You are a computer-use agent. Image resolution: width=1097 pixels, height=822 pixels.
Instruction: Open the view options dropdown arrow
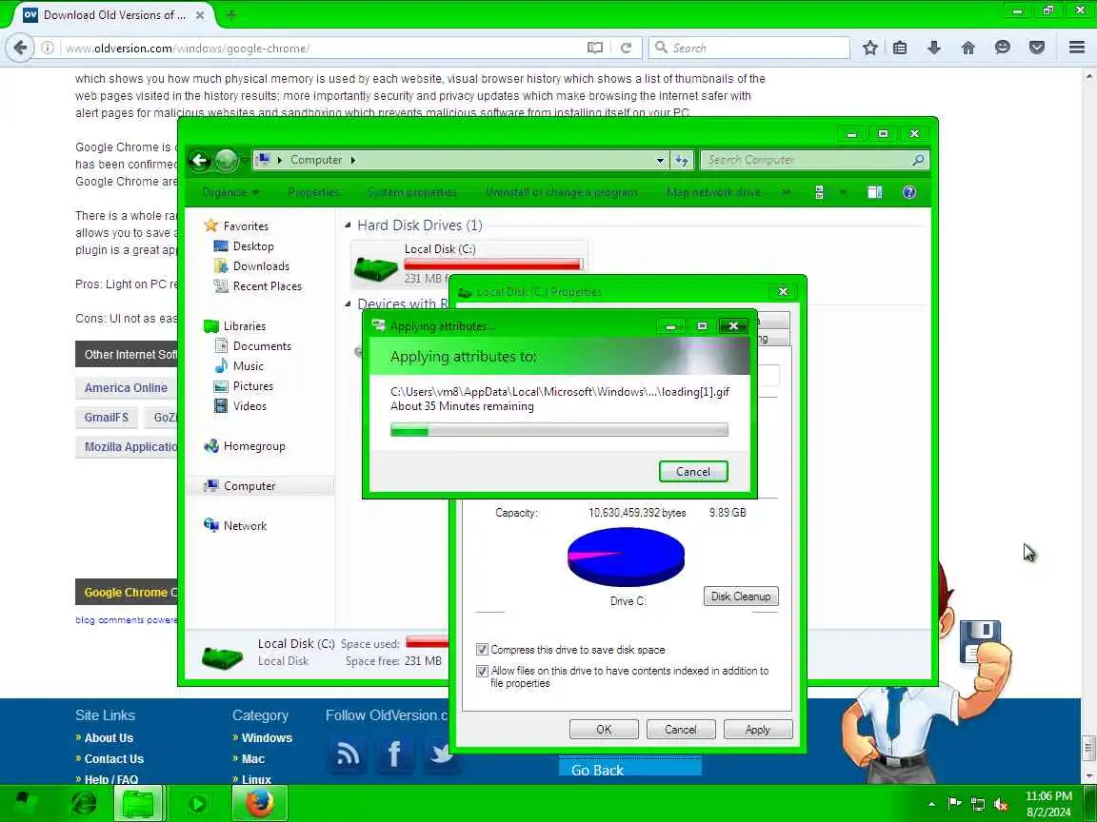(843, 192)
